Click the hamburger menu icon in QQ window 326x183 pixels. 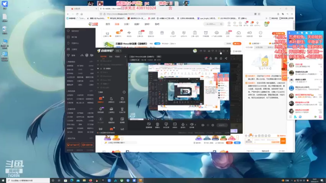291,117
